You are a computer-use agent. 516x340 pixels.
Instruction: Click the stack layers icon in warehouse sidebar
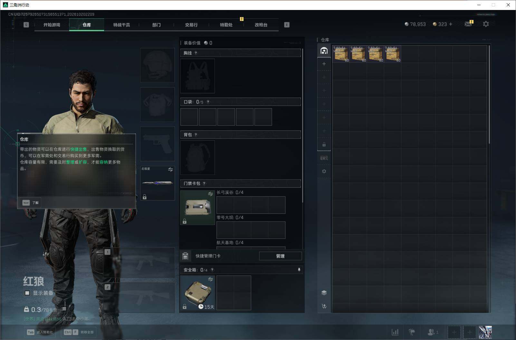click(x=324, y=293)
